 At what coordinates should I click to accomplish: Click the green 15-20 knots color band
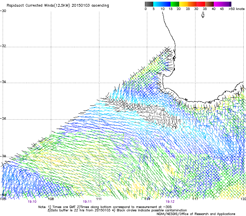(175, 4)
